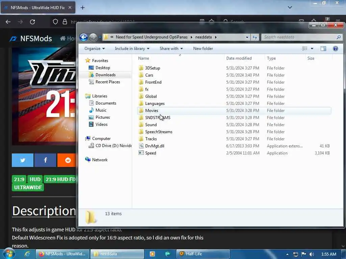The image size is (346, 259).
Task: Open new Firefox tab plus button
Action: tap(82, 7)
